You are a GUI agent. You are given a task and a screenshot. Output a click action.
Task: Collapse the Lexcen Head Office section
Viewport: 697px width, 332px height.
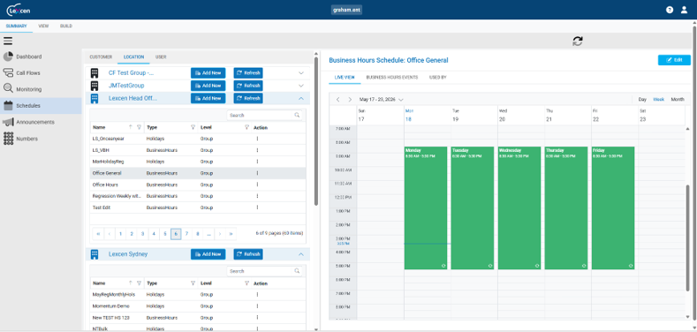[301, 98]
